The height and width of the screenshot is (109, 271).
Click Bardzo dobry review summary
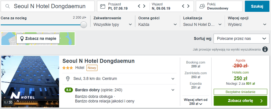99,90
